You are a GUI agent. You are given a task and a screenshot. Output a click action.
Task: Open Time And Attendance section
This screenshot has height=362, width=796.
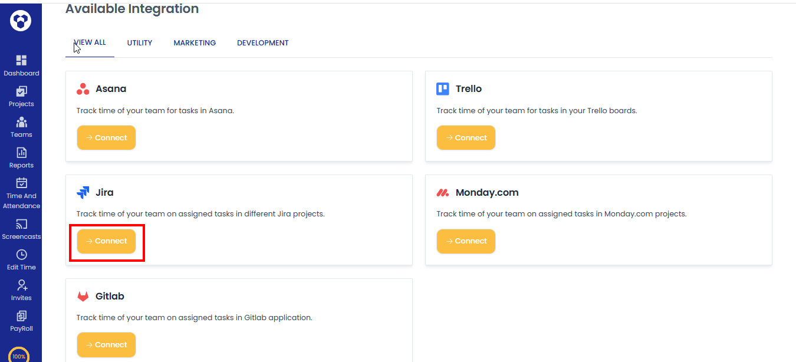coord(21,183)
